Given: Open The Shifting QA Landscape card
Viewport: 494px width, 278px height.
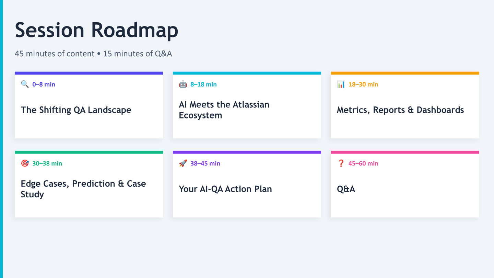Looking at the screenshot, I should (89, 105).
